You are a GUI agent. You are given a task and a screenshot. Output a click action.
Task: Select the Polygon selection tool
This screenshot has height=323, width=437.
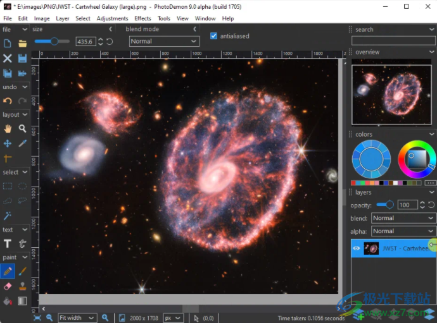tap(8, 201)
